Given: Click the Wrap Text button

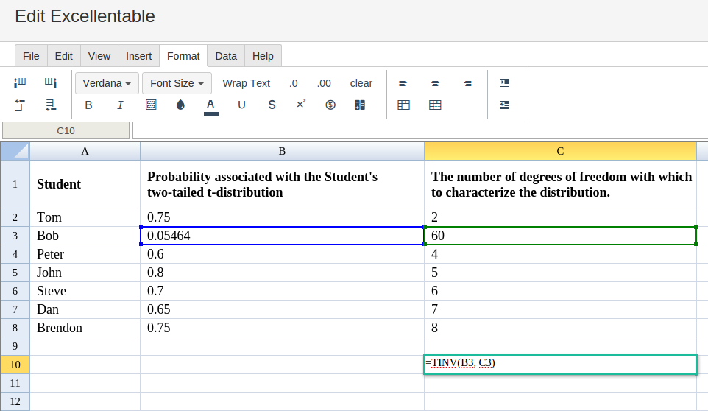Looking at the screenshot, I should click(246, 83).
